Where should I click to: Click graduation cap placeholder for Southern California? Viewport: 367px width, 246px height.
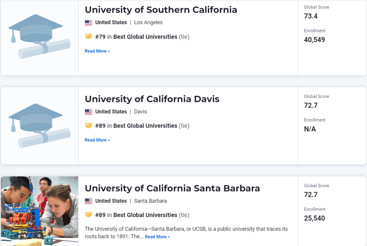[39, 36]
